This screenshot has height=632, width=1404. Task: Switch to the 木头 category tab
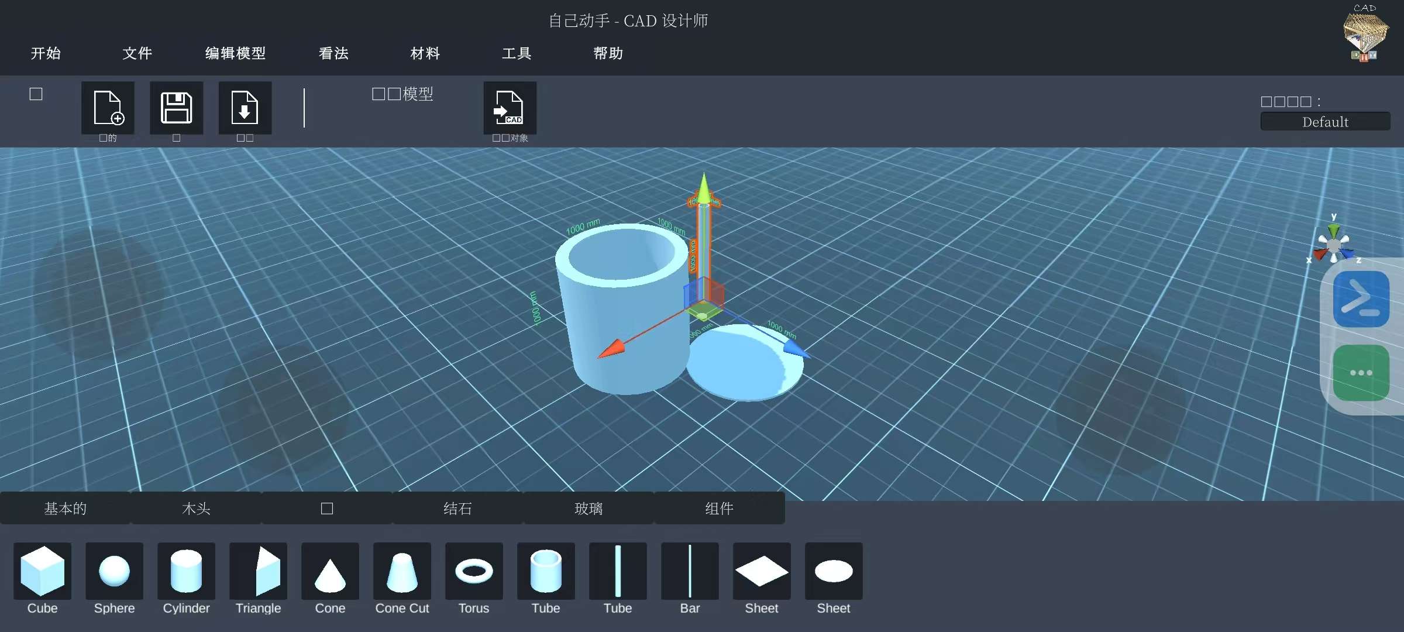[x=196, y=508]
